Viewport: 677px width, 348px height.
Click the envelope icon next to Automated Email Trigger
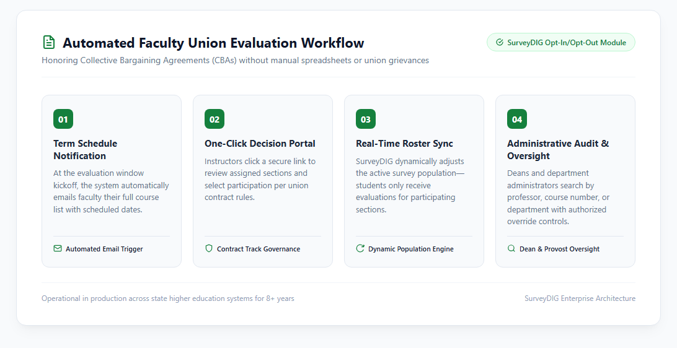[x=58, y=248]
